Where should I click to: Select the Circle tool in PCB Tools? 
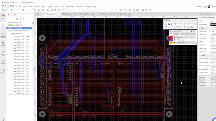click(x=185, y=24)
